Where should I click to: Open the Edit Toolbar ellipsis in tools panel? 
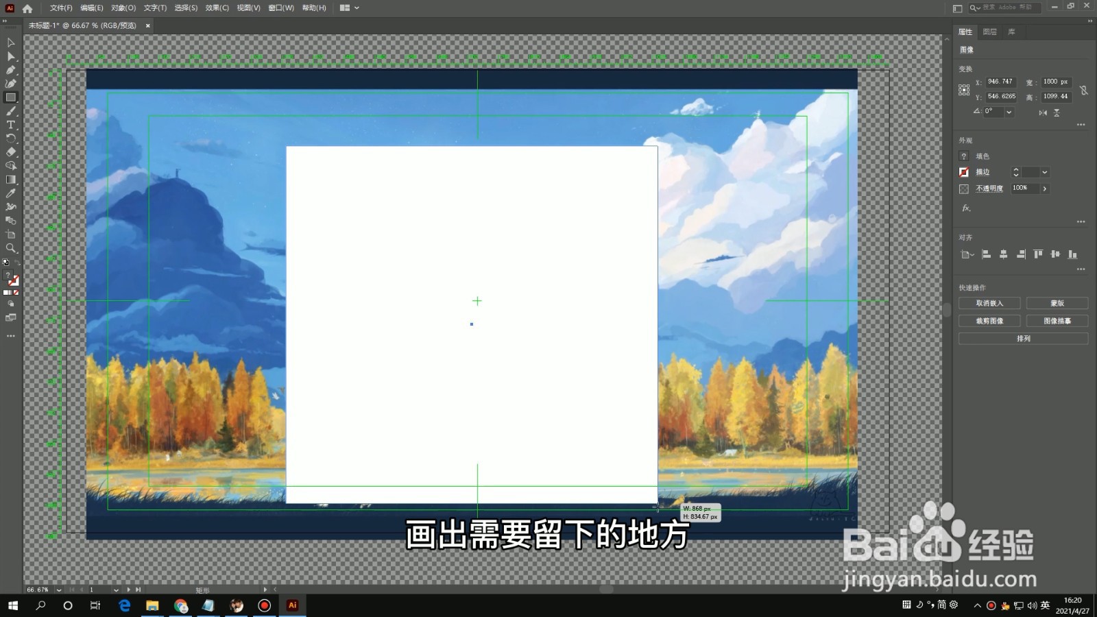(x=11, y=336)
